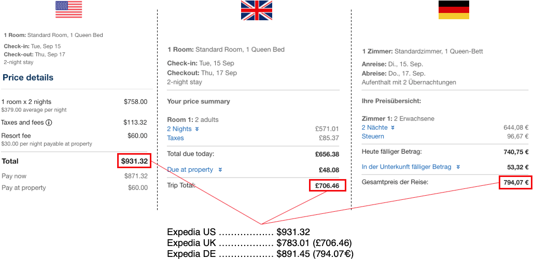The image size is (534, 259).
Task: Open the Taxes and fees info icon
Action: coord(49,122)
